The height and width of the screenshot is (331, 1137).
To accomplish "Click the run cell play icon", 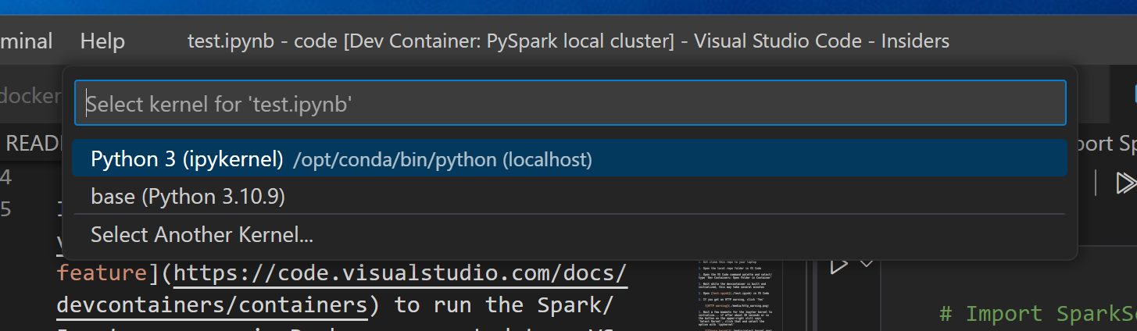I will (x=838, y=265).
